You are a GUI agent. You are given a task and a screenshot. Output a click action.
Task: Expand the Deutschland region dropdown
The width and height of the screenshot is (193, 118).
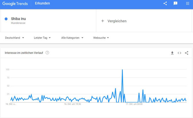pyautogui.click(x=14, y=38)
